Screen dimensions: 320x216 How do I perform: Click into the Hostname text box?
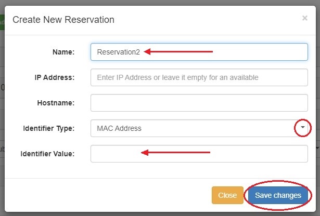tap(199, 103)
